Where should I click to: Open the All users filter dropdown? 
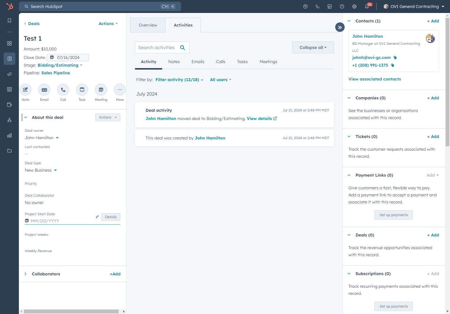pos(221,80)
